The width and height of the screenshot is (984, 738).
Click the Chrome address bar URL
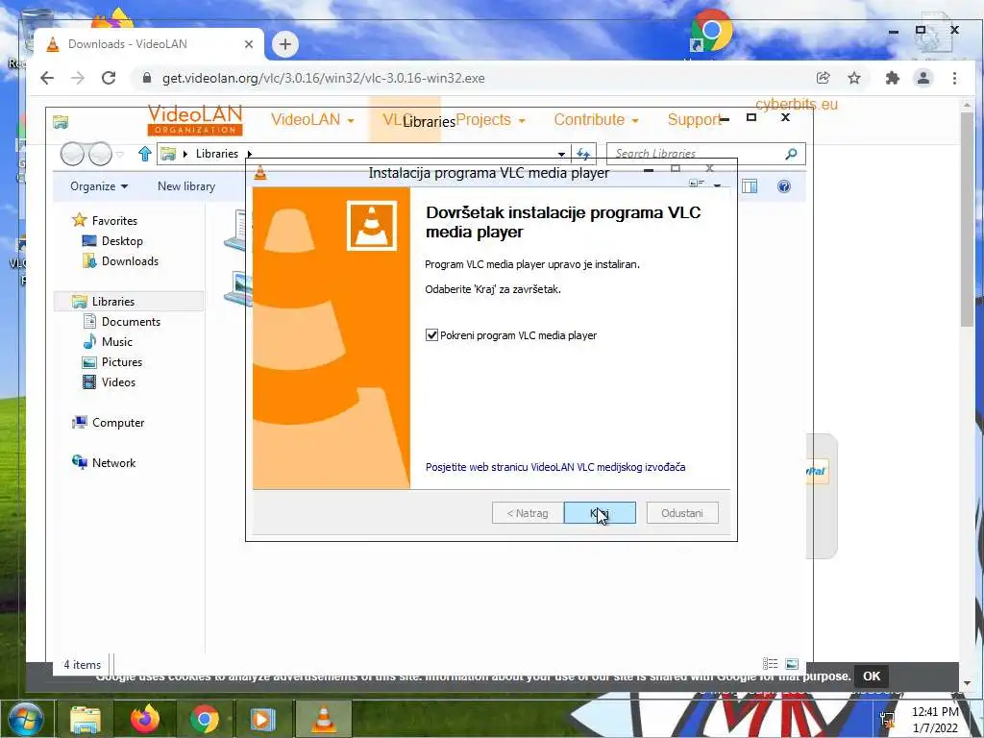pyautogui.click(x=324, y=79)
